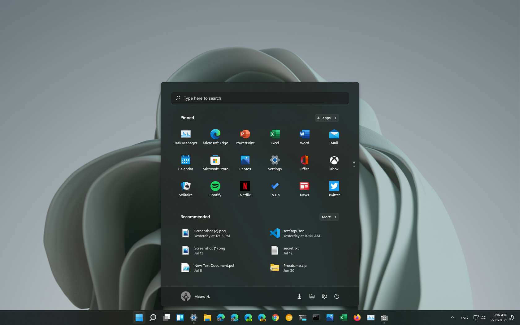Open Task Manager pinned icon
The image size is (520, 325).
[x=185, y=137]
